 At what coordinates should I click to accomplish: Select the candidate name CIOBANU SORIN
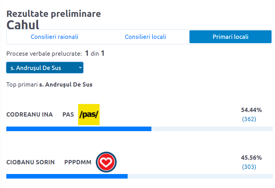coord(30,162)
